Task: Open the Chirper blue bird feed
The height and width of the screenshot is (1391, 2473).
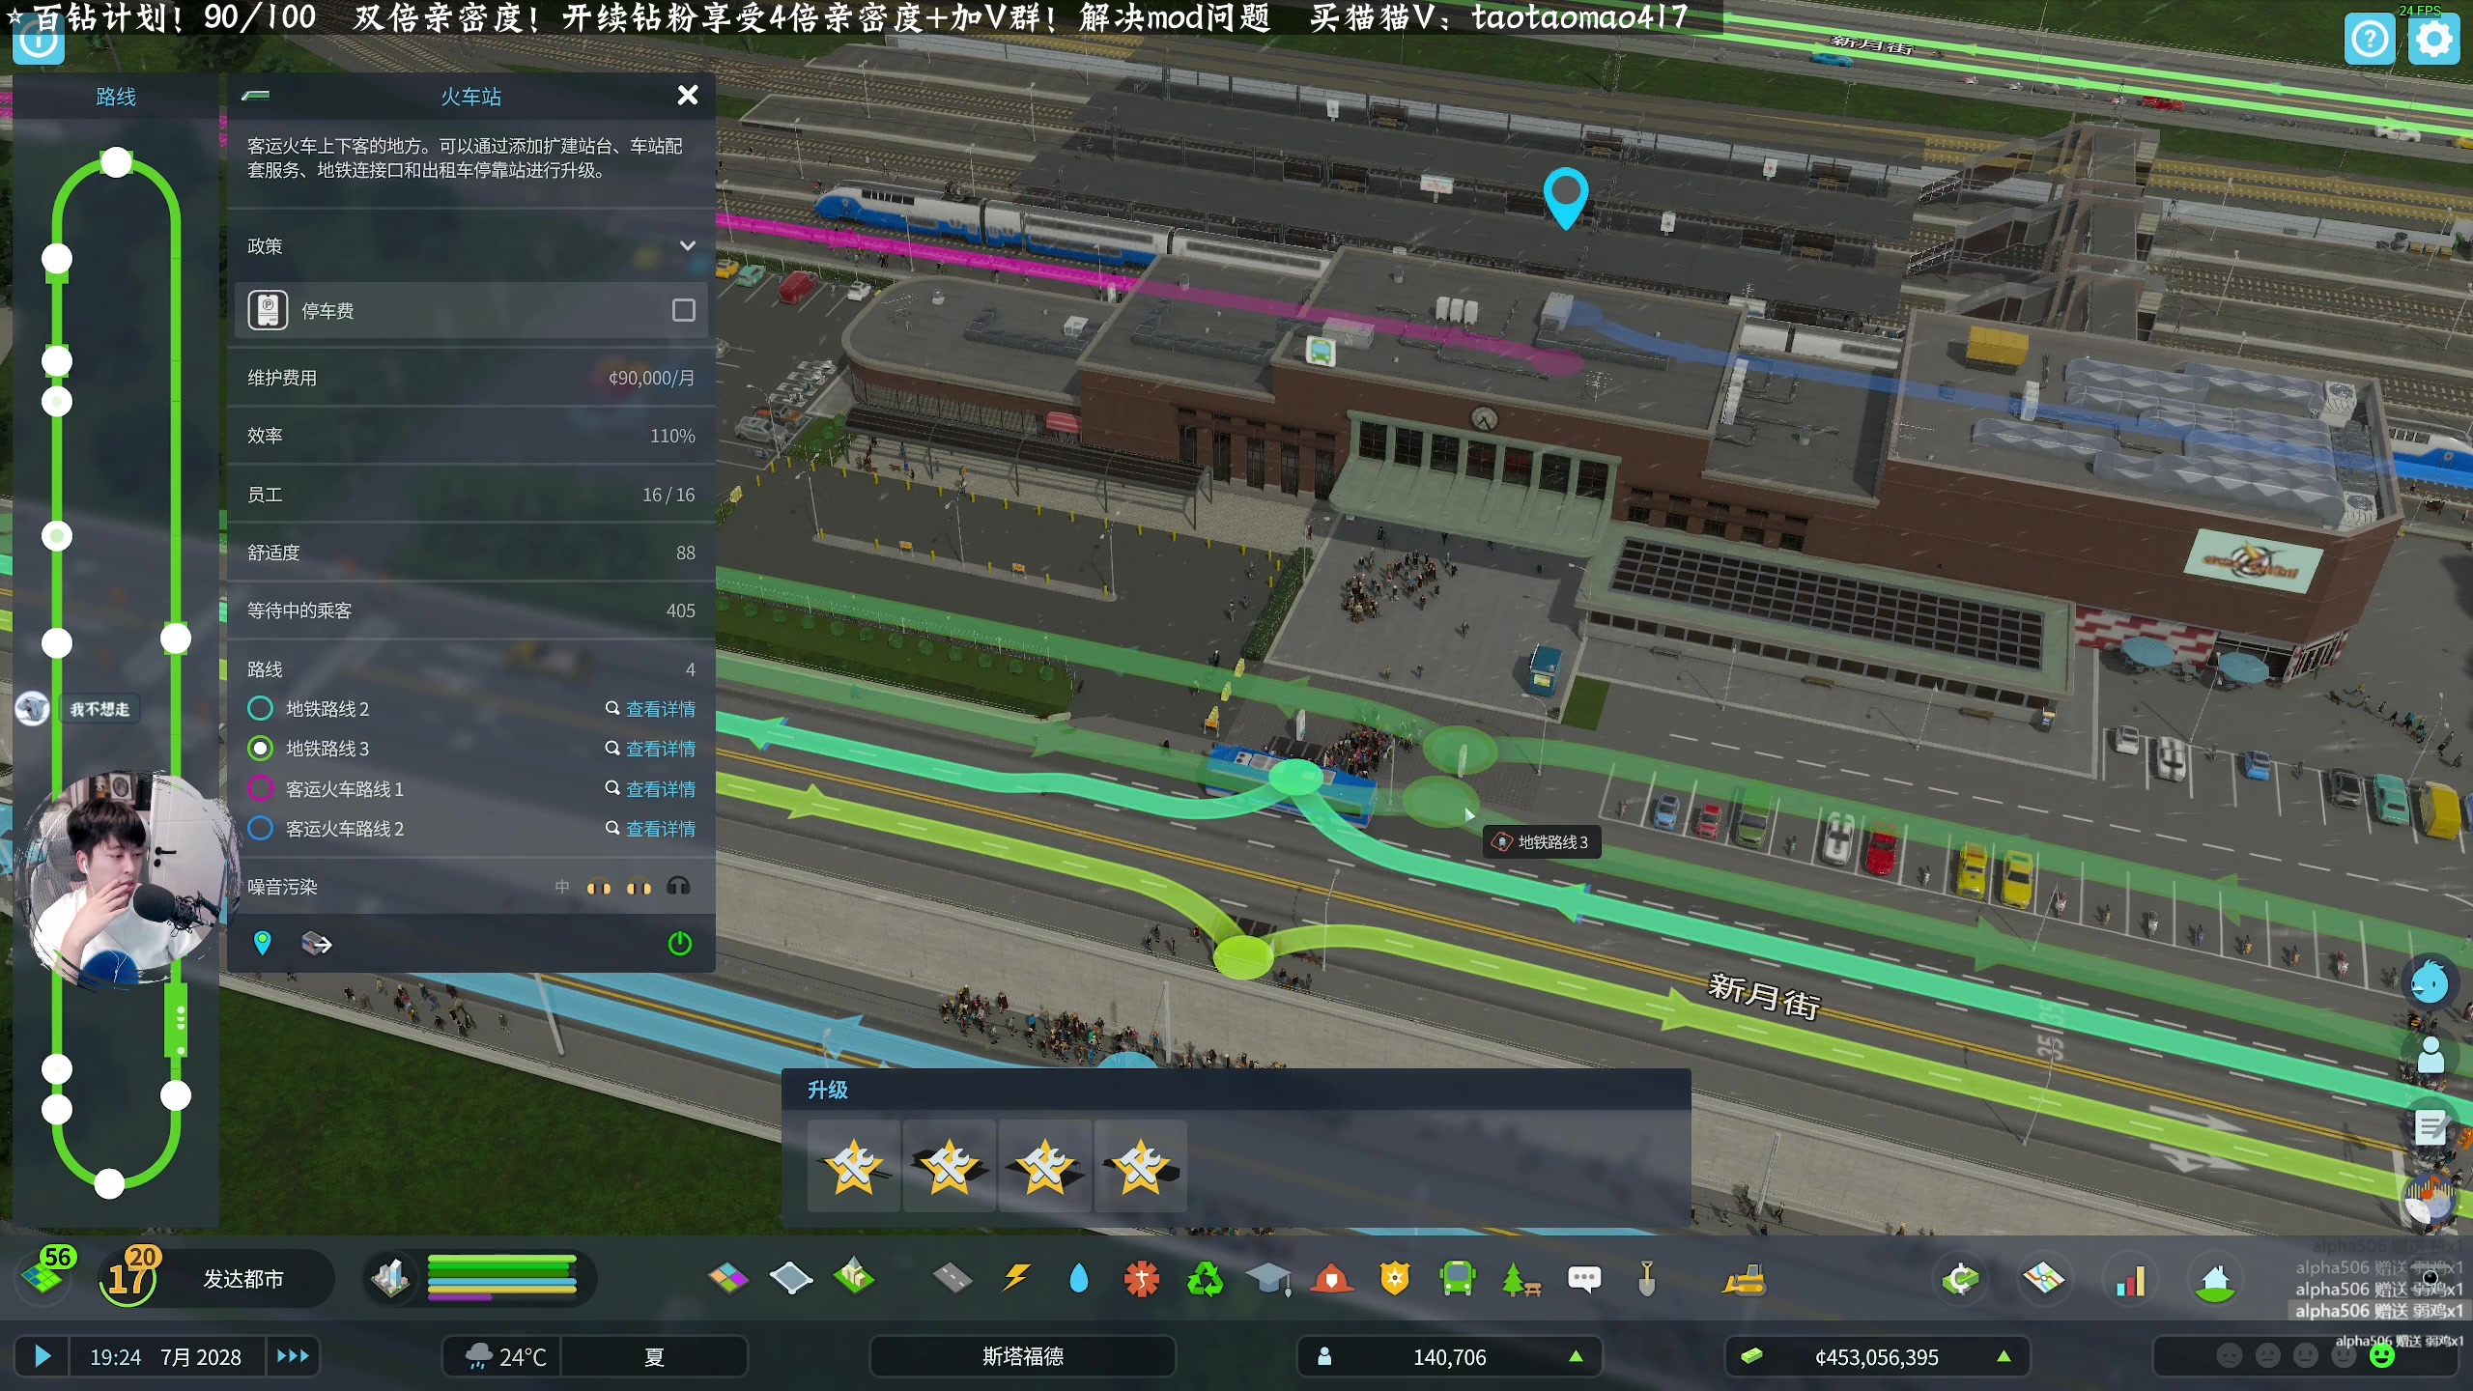Action: click(2430, 983)
